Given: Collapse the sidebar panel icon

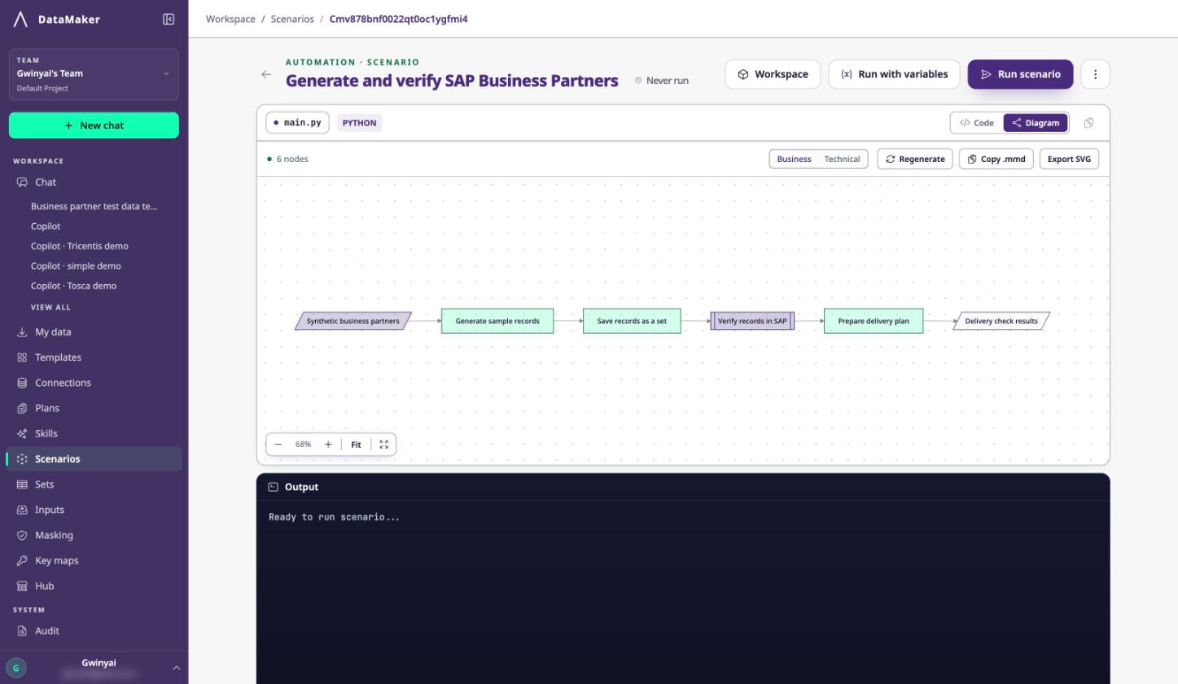Looking at the screenshot, I should pyautogui.click(x=169, y=19).
